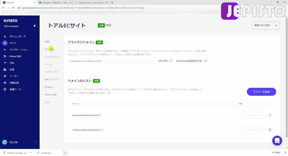
Task: Open the Logs (ログ) site tab
Action: pyautogui.click(x=47, y=102)
